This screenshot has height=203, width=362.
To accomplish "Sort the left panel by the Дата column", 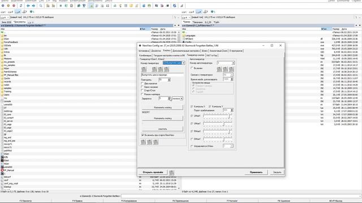I will point(163,29).
